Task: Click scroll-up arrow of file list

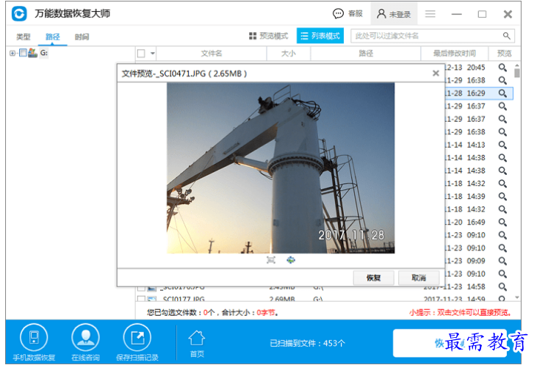Action: click(517, 65)
